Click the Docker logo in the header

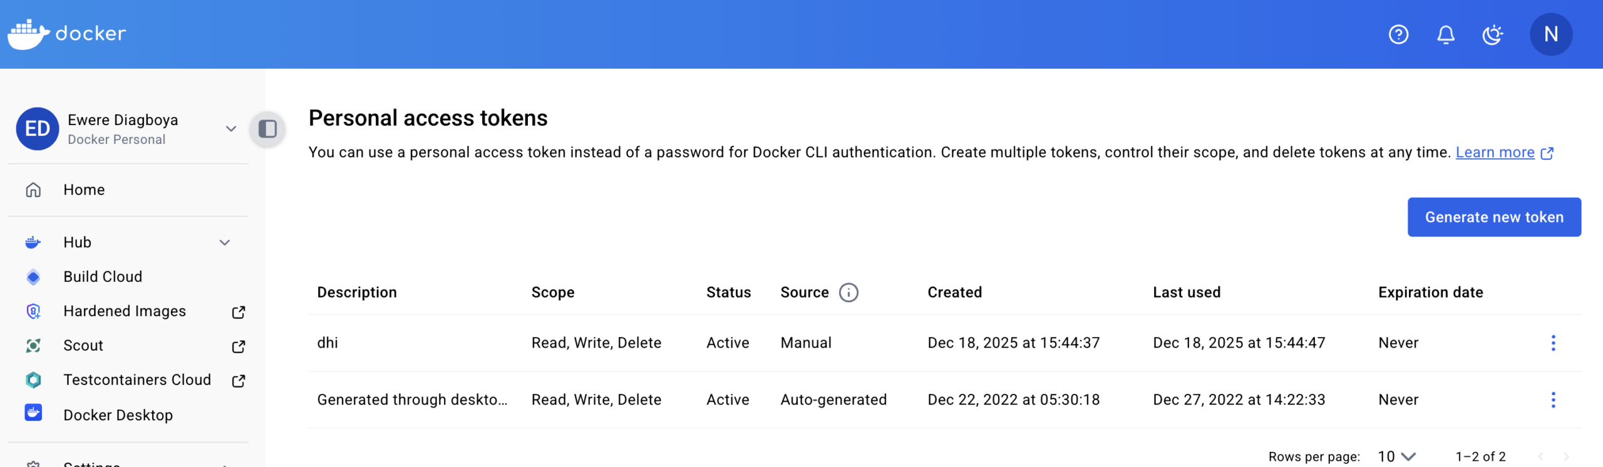(x=66, y=34)
